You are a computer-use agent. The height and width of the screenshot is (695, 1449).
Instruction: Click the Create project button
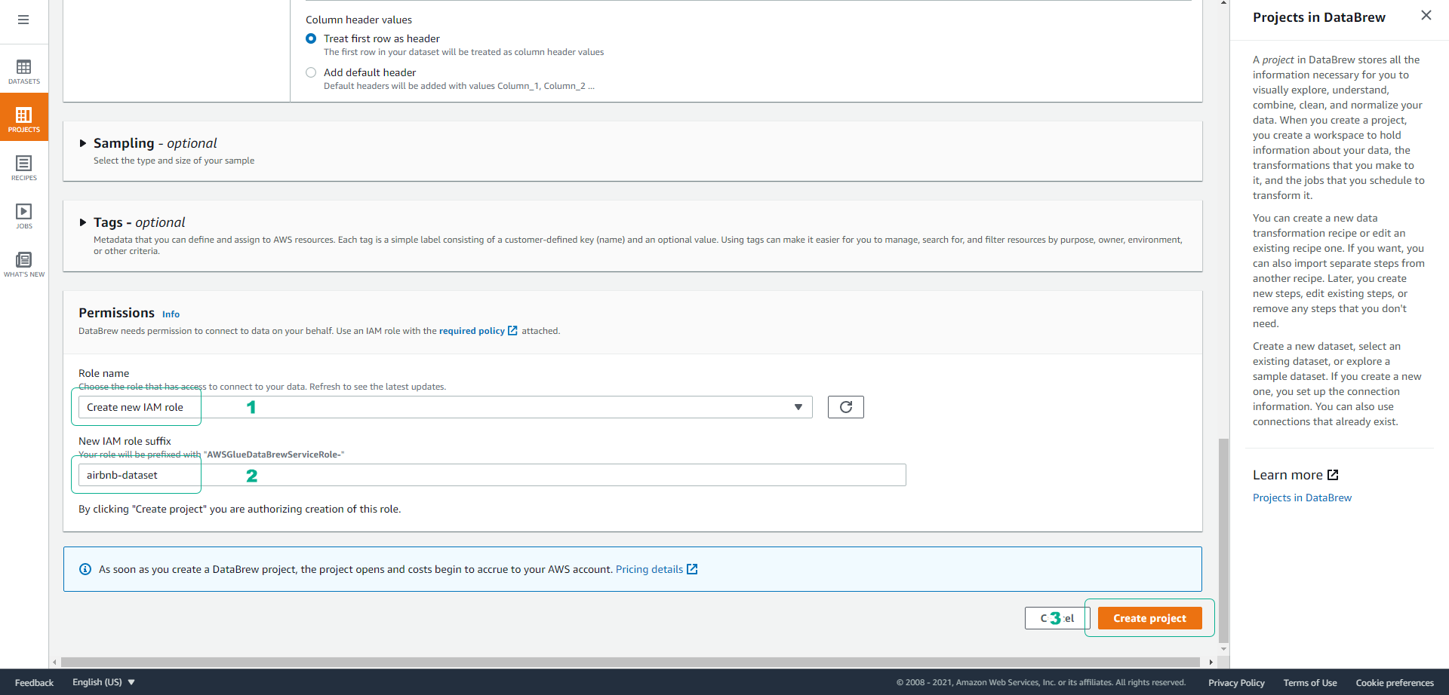click(1149, 618)
